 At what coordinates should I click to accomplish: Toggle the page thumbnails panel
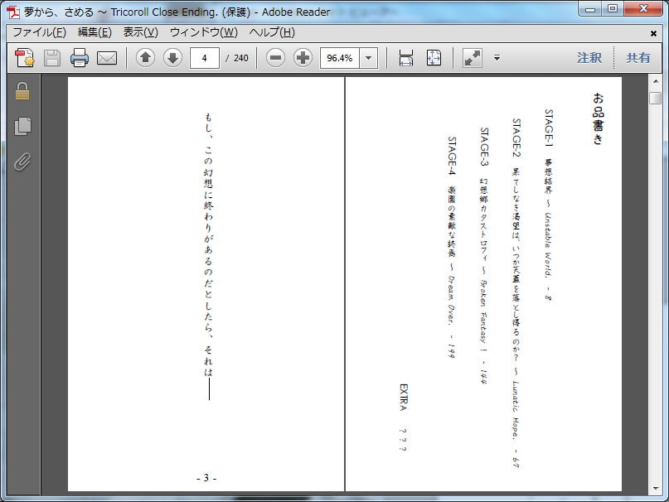[22, 126]
